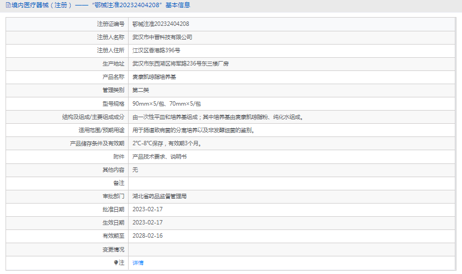This screenshot has width=462, height=274.
Task: Click the 其他内容 label
Action: tap(113, 170)
